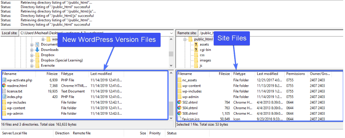This screenshot has height=138, width=345.
Task: Click the Downloads blue arrow icon
Action: coord(37,50)
